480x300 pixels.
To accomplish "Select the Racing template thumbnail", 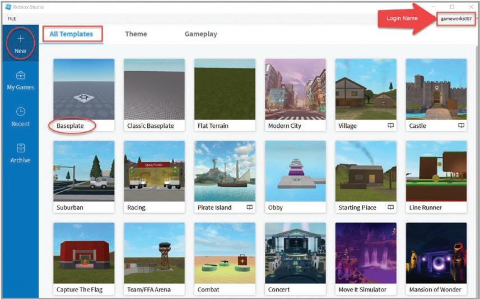I will click(x=154, y=171).
